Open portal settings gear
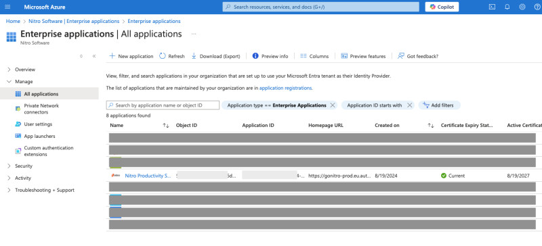Image resolution: width=542 pixels, height=246 pixels. (522, 7)
